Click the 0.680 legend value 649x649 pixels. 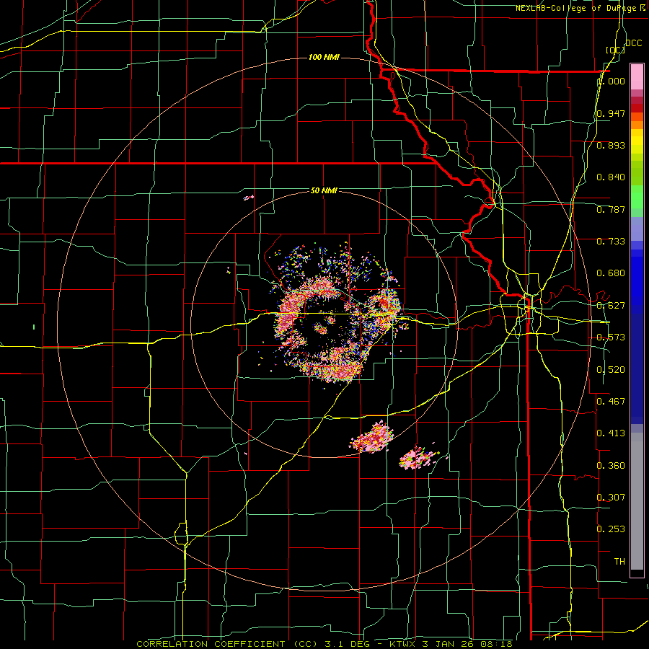(x=611, y=273)
